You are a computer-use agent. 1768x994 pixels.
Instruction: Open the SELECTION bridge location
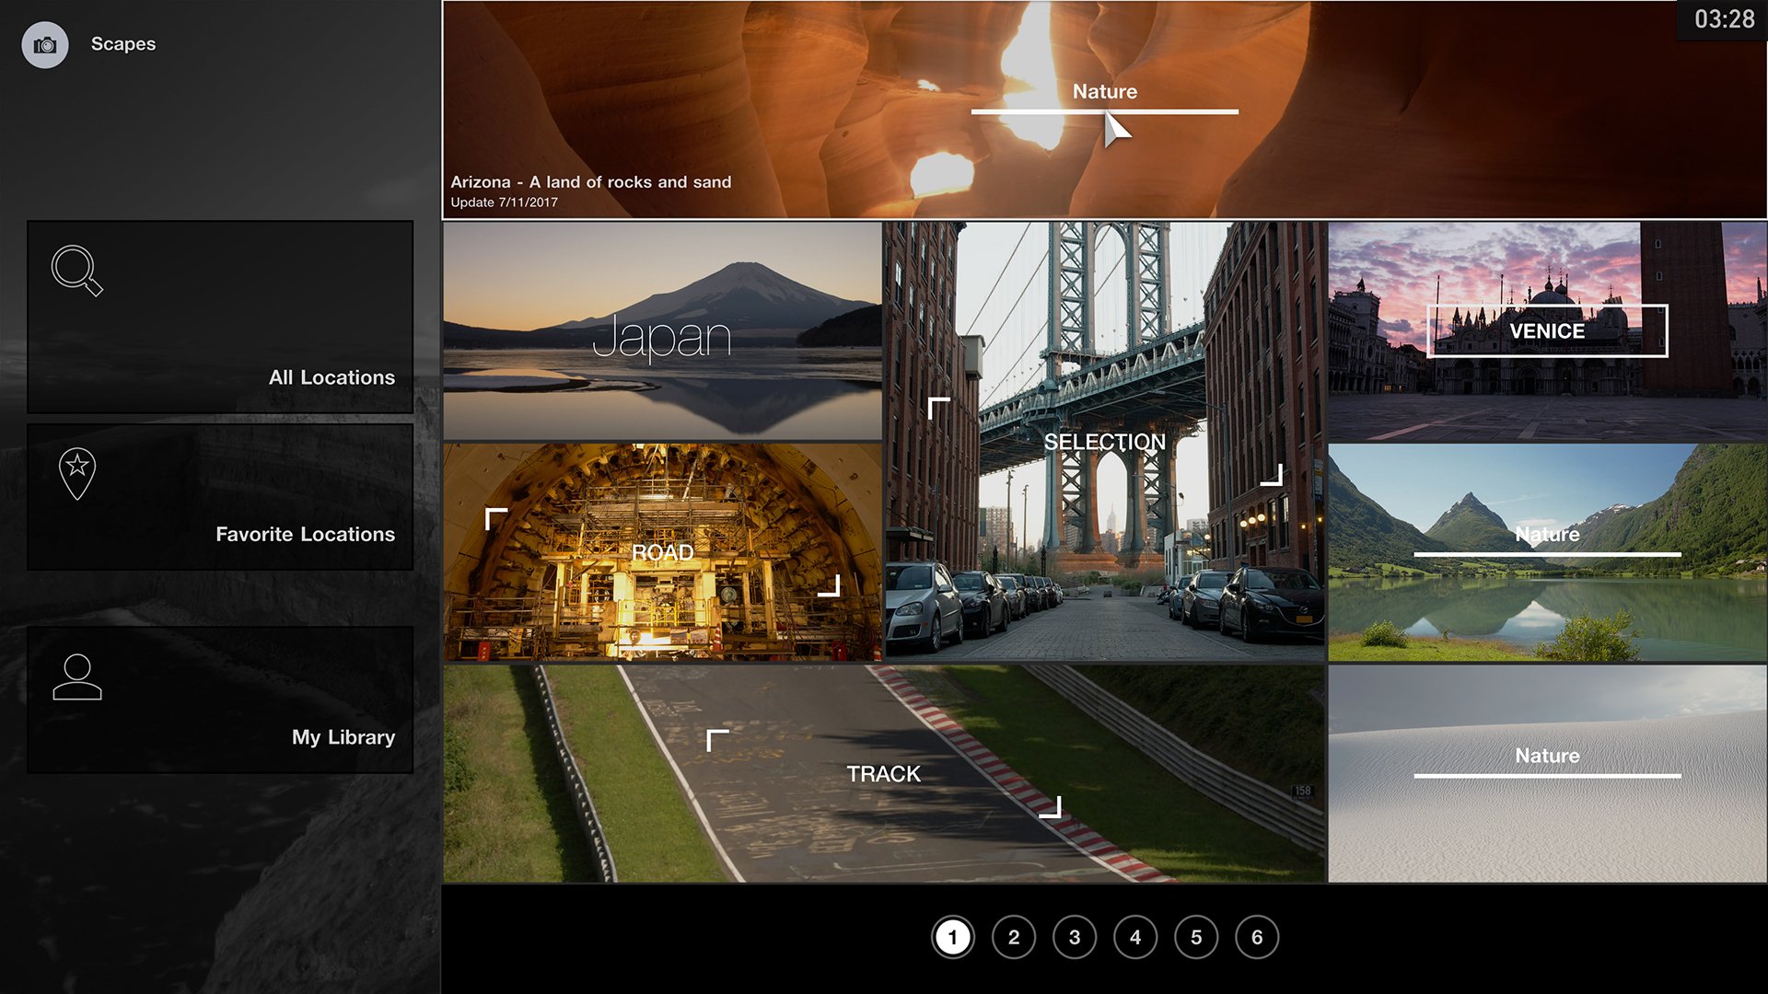[1104, 442]
